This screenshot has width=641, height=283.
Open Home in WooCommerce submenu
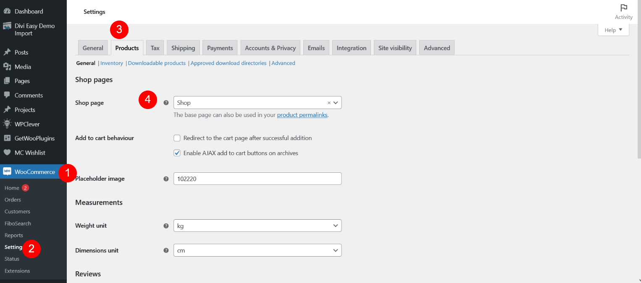click(x=12, y=188)
